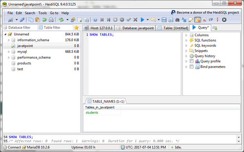The width and height of the screenshot is (244, 152).
Task: Go to first row navigation icon
Action: [102, 20]
